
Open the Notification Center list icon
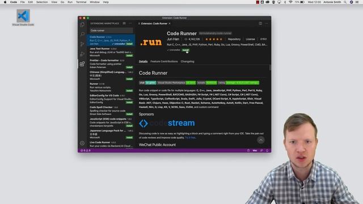click(357, 2)
